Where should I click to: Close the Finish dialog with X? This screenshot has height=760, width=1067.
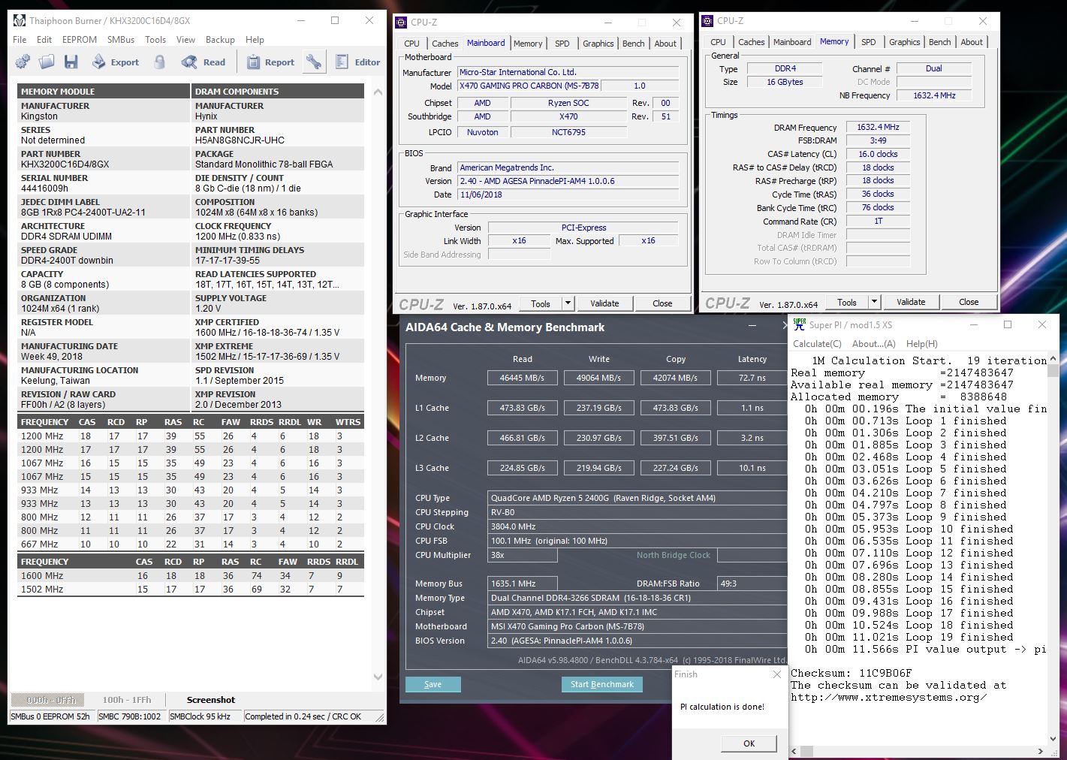(776, 674)
